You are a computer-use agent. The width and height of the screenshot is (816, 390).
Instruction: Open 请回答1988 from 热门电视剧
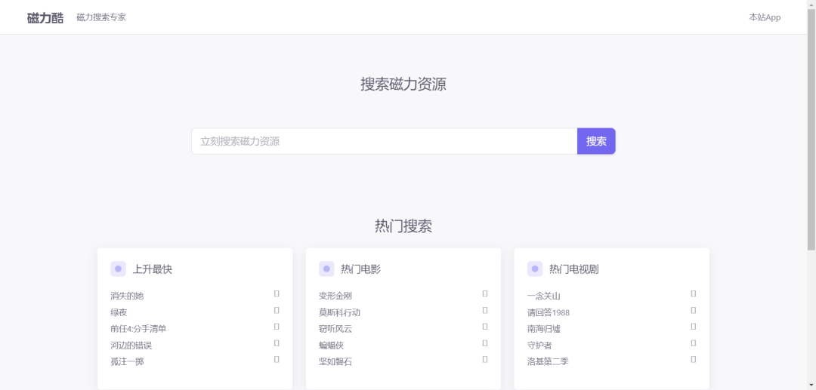point(549,312)
